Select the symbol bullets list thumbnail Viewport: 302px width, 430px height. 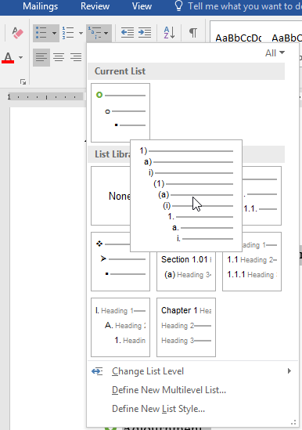click(x=120, y=262)
